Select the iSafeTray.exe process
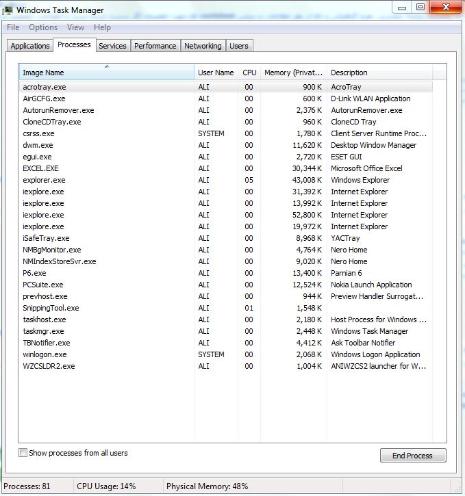Screen dimensions: 465x496 226,238
